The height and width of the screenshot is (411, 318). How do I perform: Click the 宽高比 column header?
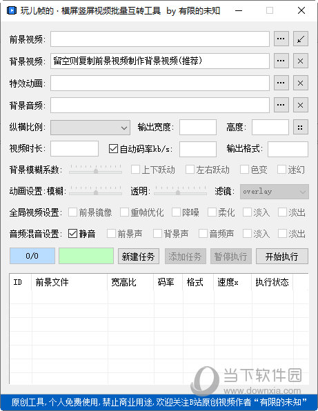pyautogui.click(x=130, y=282)
